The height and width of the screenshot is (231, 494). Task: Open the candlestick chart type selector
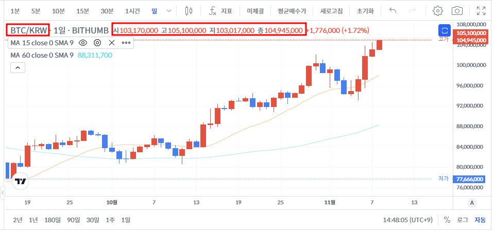pos(189,11)
